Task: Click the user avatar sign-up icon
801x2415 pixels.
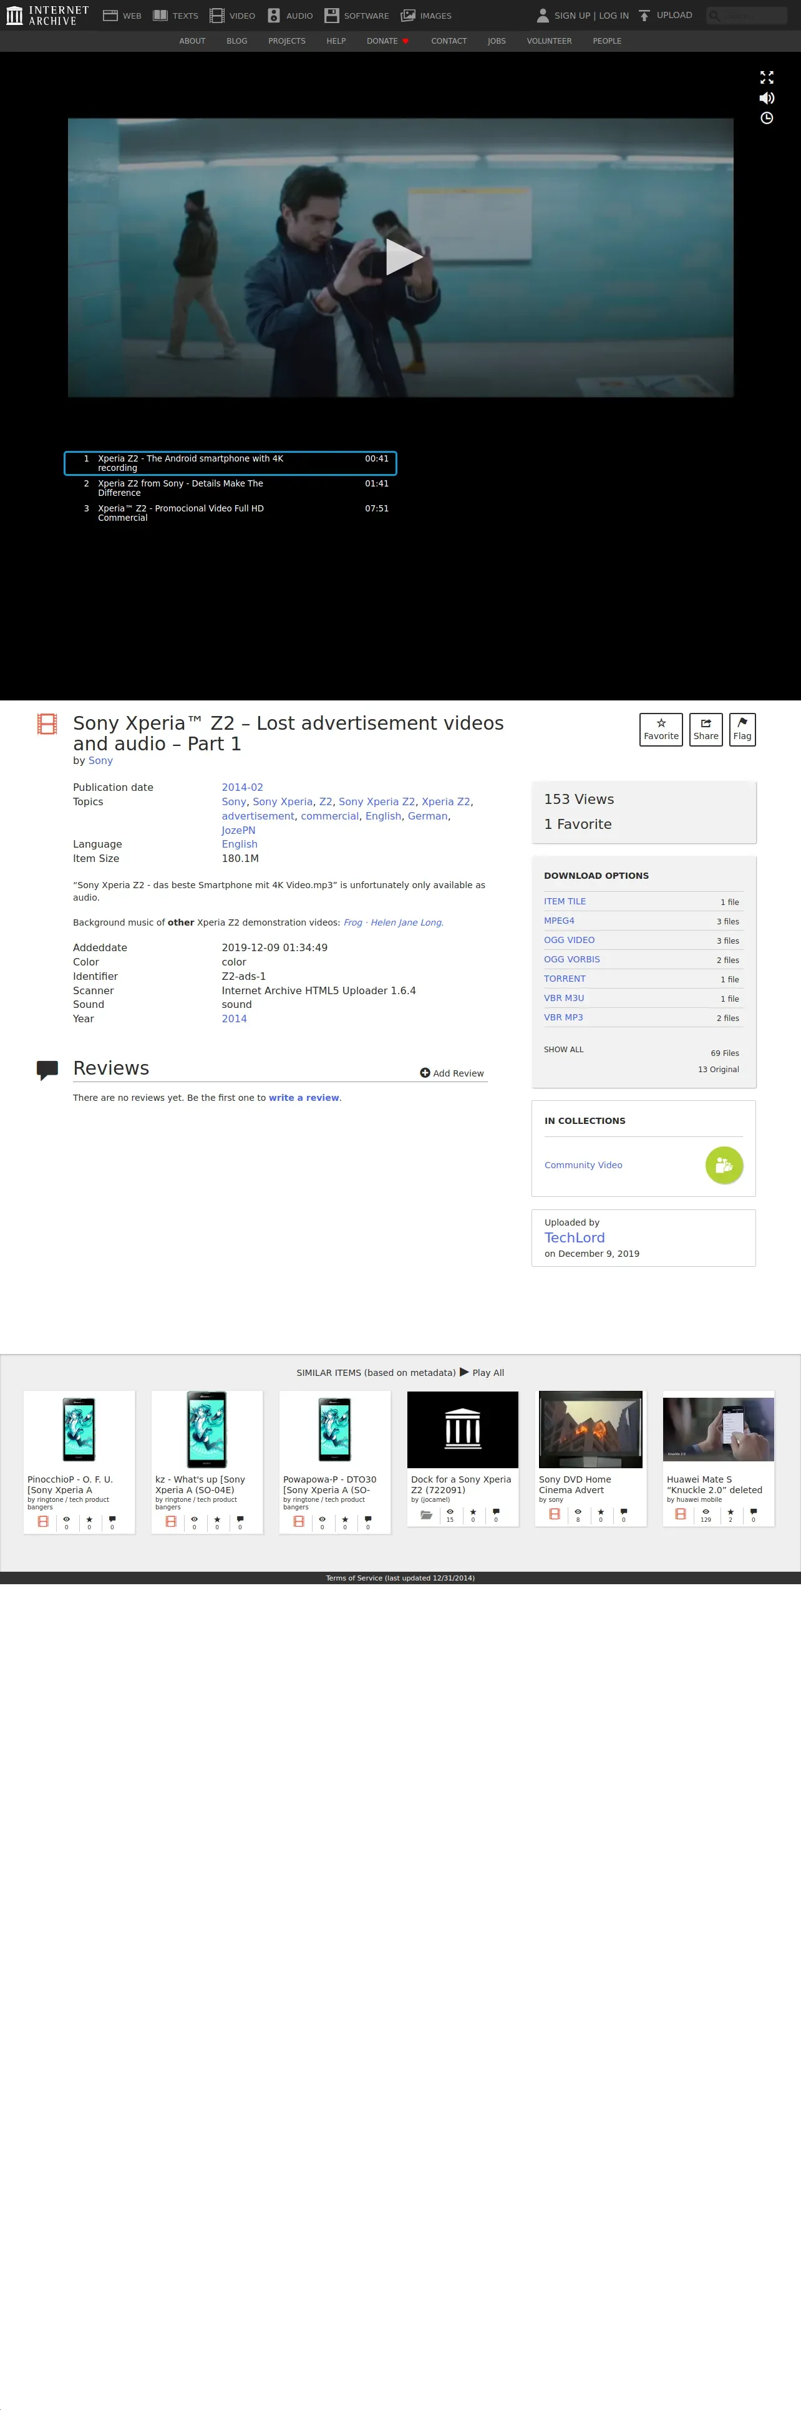Action: coord(542,16)
